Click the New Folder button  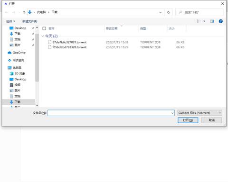coord(29,21)
